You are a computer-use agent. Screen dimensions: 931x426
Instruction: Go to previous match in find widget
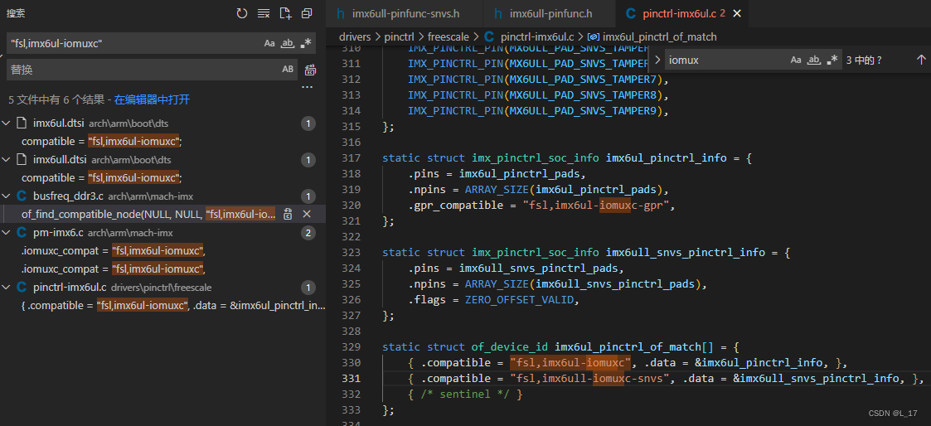tap(922, 60)
